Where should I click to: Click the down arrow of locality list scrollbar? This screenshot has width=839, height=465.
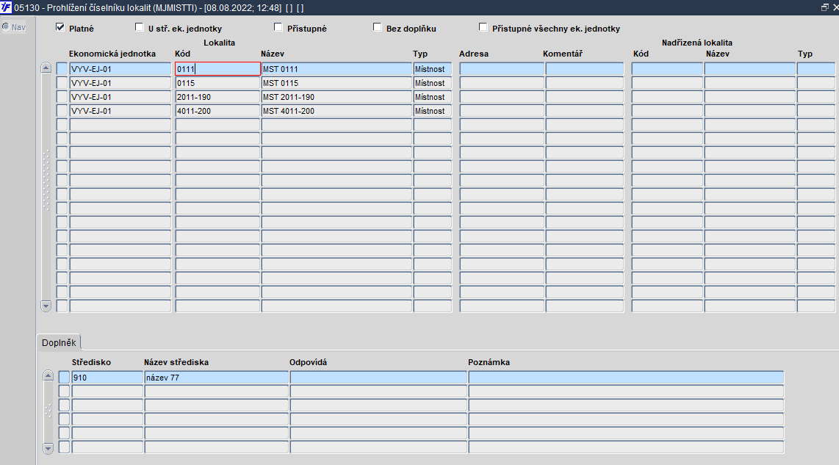(46, 306)
